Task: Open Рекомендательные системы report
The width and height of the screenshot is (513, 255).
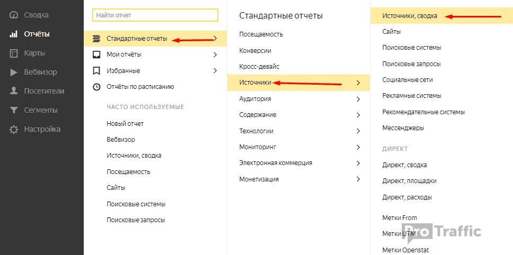Action: click(423, 112)
